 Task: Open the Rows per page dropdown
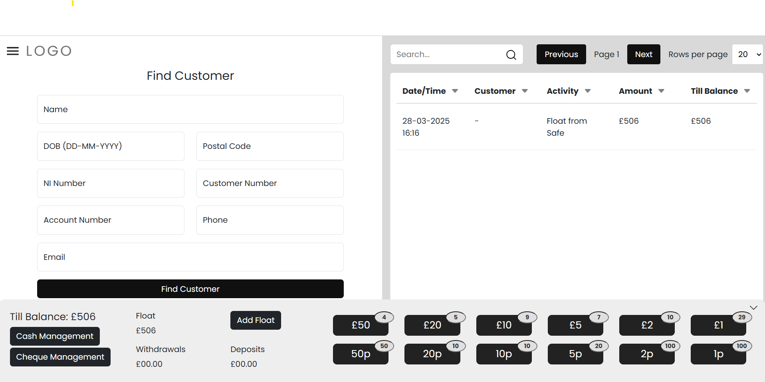click(747, 54)
